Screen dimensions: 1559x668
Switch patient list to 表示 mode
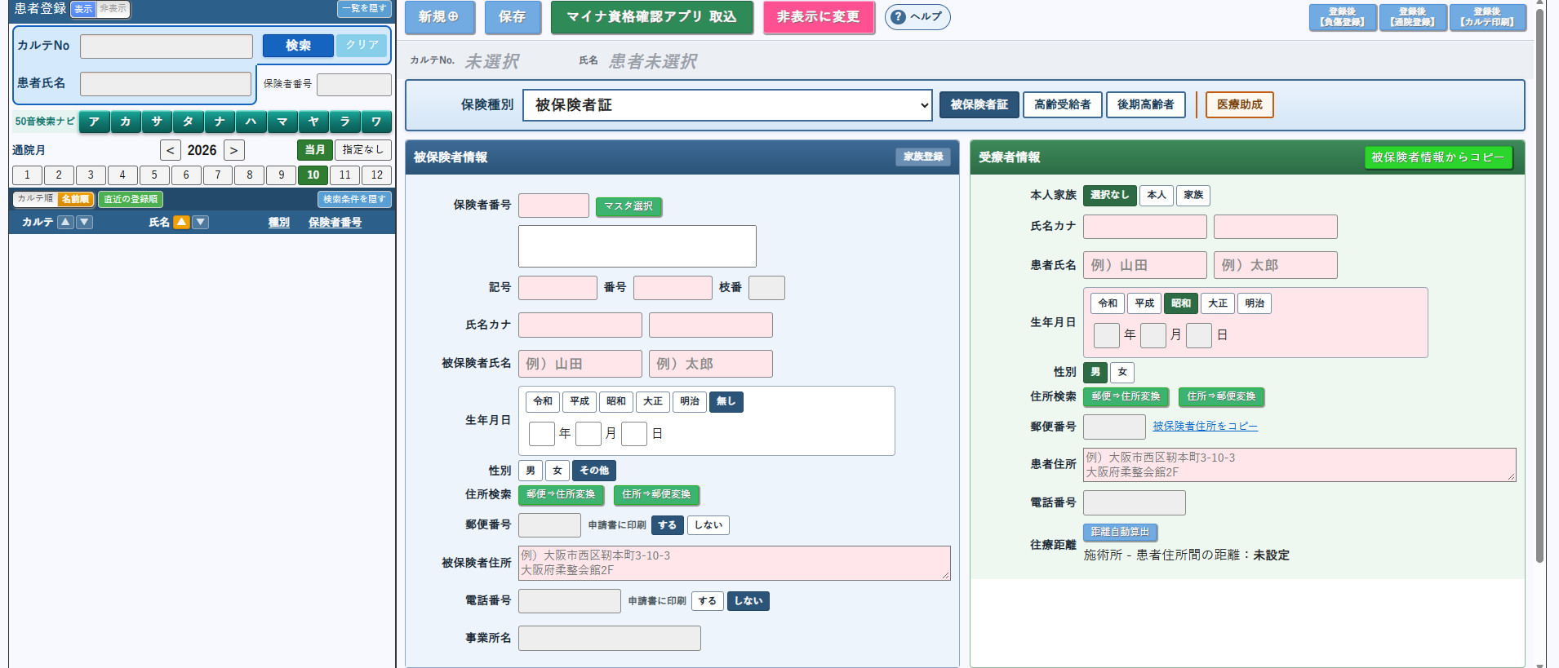point(83,9)
